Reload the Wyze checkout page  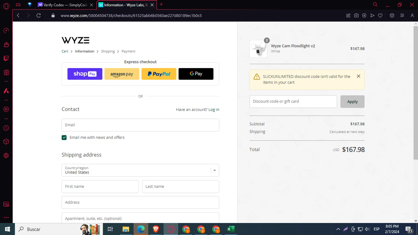pyautogui.click(x=38, y=16)
